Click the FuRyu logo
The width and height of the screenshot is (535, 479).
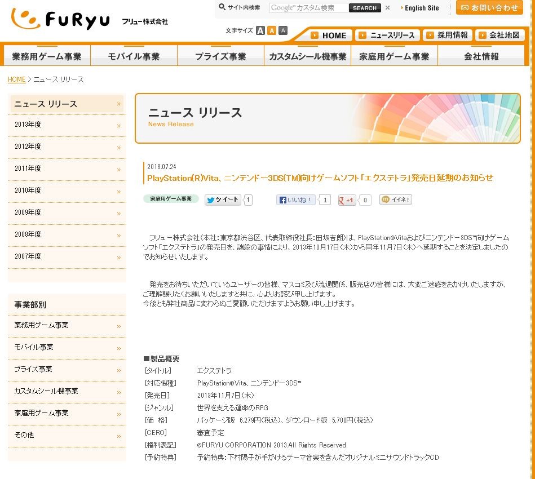[60, 19]
